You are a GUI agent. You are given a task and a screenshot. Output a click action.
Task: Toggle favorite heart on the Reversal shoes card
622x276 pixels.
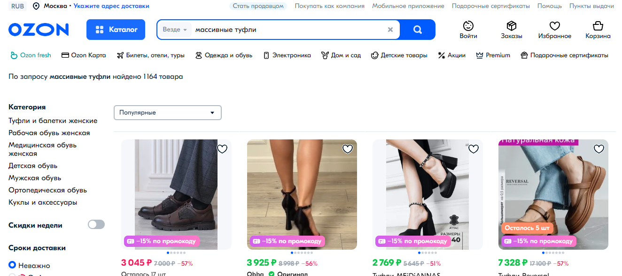[x=599, y=148]
